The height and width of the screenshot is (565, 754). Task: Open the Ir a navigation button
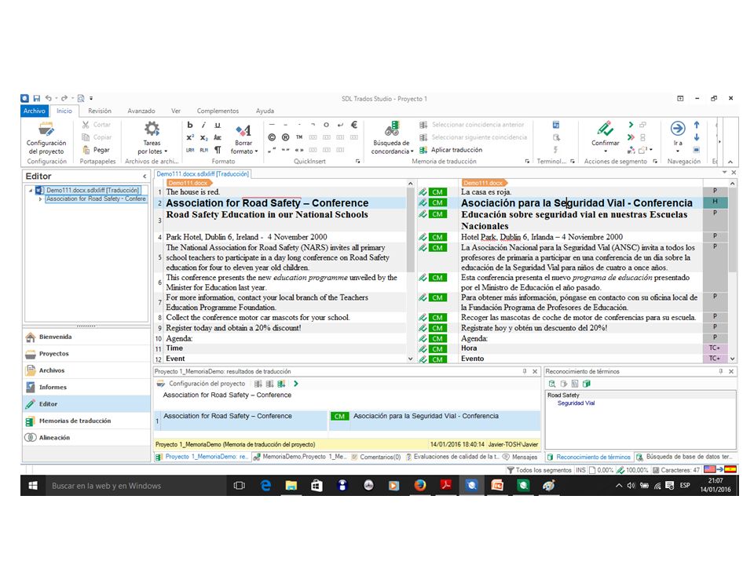pos(678,137)
